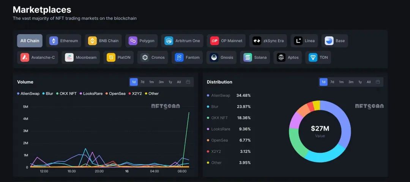Toggle Blur series in Volume legend
This screenshot has height=182, width=410.
(x=47, y=94)
